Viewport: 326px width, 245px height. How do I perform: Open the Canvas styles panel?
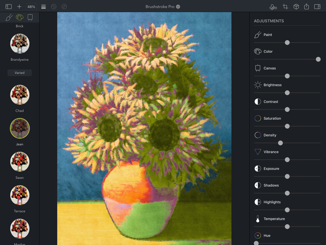click(31, 17)
